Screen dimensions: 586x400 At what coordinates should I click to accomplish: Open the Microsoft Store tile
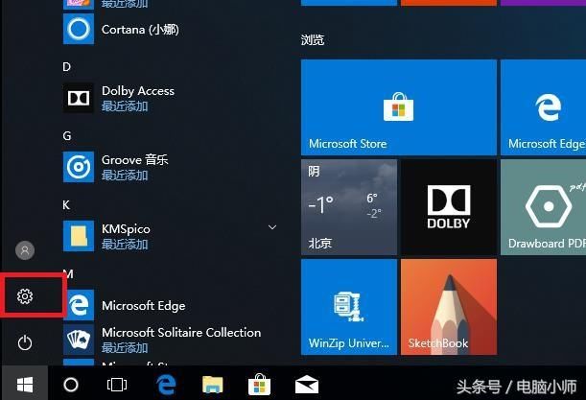(x=399, y=107)
